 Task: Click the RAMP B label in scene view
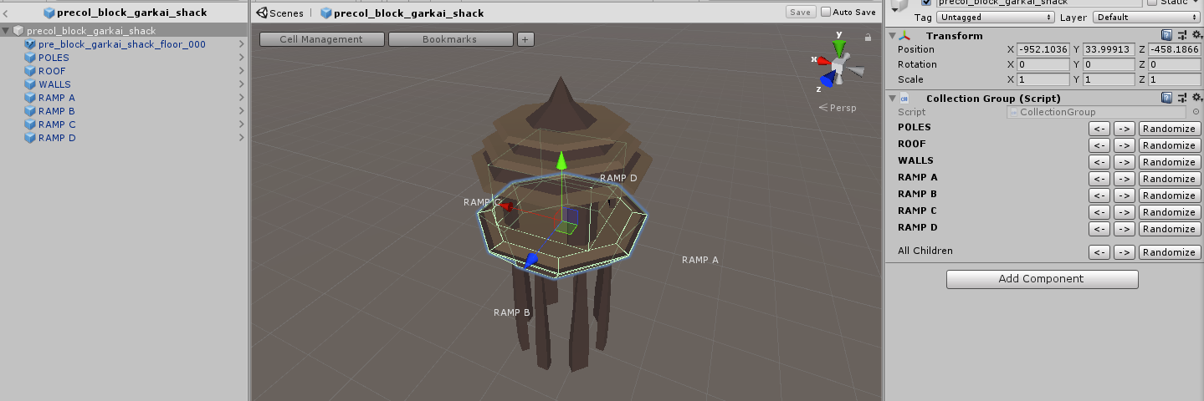[512, 312]
